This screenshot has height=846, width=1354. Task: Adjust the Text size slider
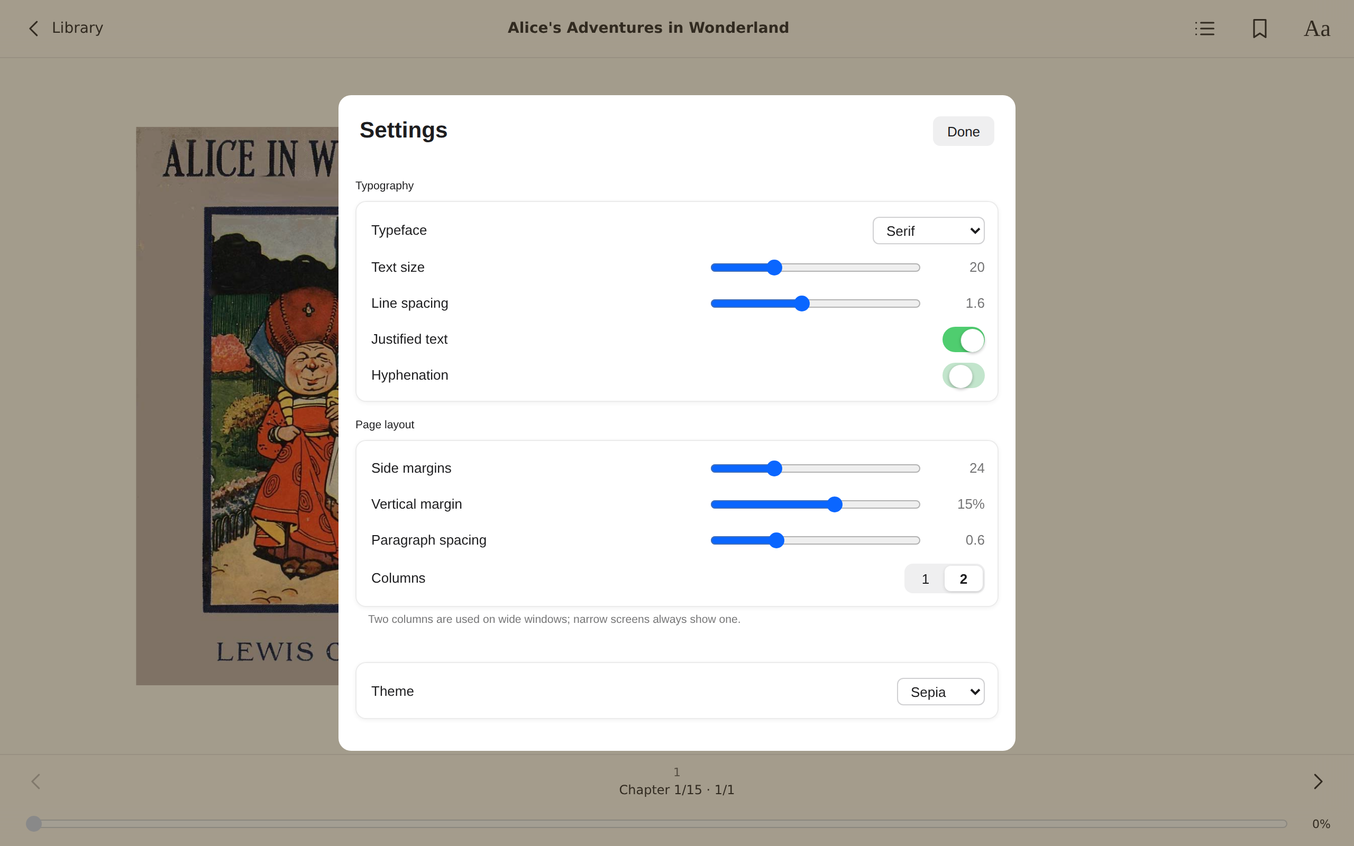pos(815,268)
